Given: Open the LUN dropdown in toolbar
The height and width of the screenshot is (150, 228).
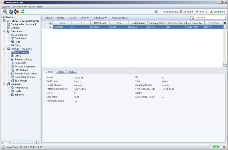Looking at the screenshot, I should coord(85,18).
